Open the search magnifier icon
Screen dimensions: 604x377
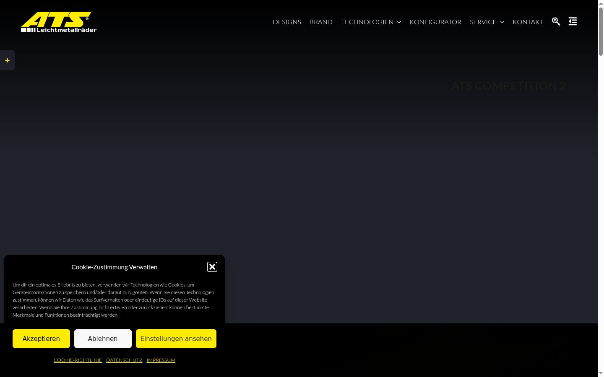point(556,21)
